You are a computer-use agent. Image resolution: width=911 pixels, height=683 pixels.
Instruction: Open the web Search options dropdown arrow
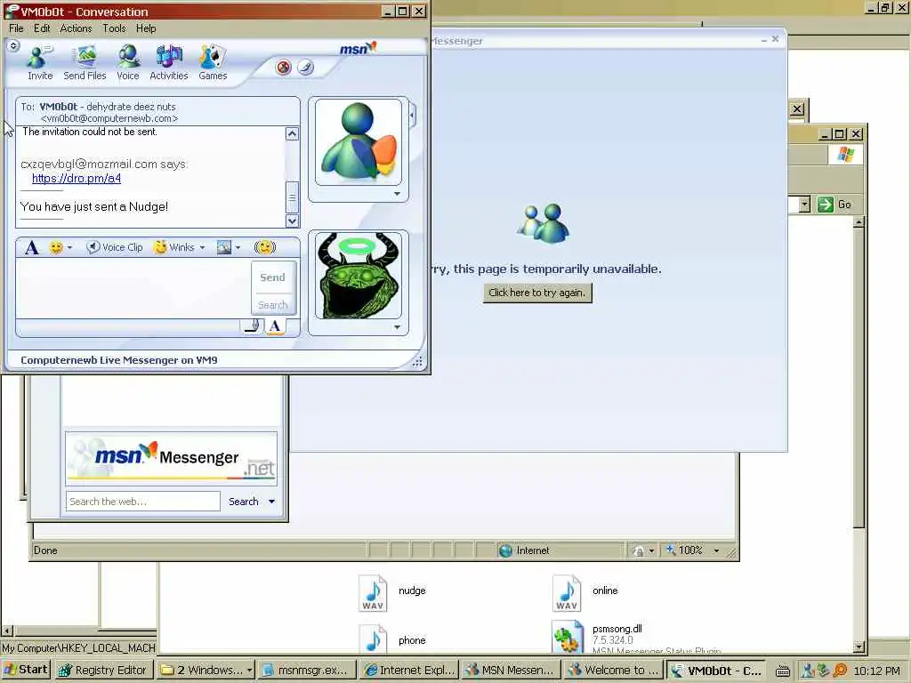click(x=271, y=502)
